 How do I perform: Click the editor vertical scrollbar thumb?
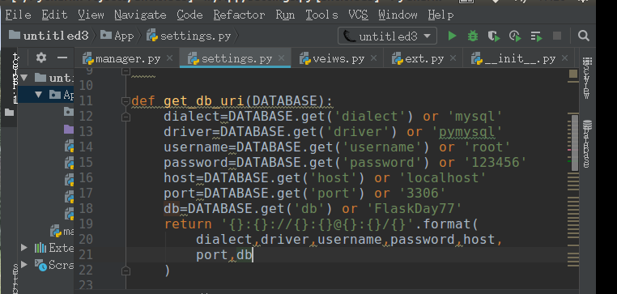point(575,143)
